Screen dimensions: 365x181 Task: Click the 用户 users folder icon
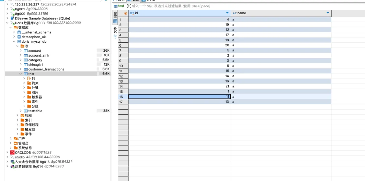coord(16,139)
